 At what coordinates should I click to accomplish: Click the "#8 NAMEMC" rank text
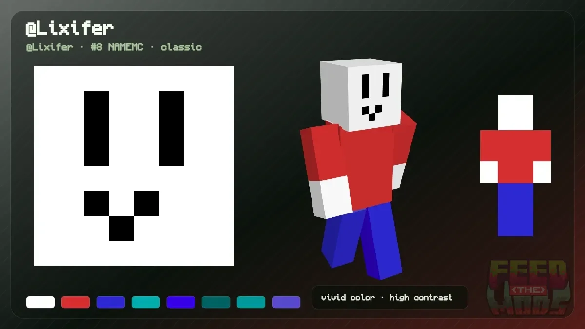click(117, 47)
